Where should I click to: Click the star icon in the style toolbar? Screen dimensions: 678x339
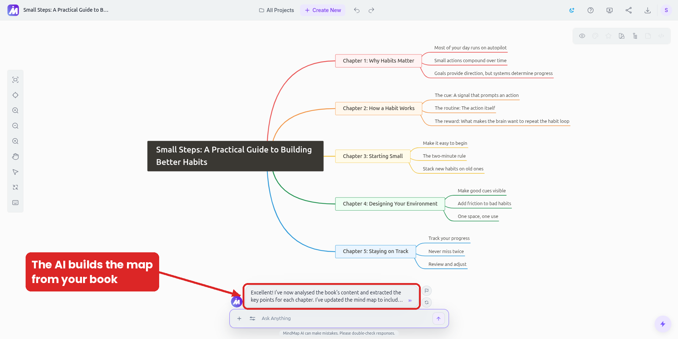coord(608,36)
